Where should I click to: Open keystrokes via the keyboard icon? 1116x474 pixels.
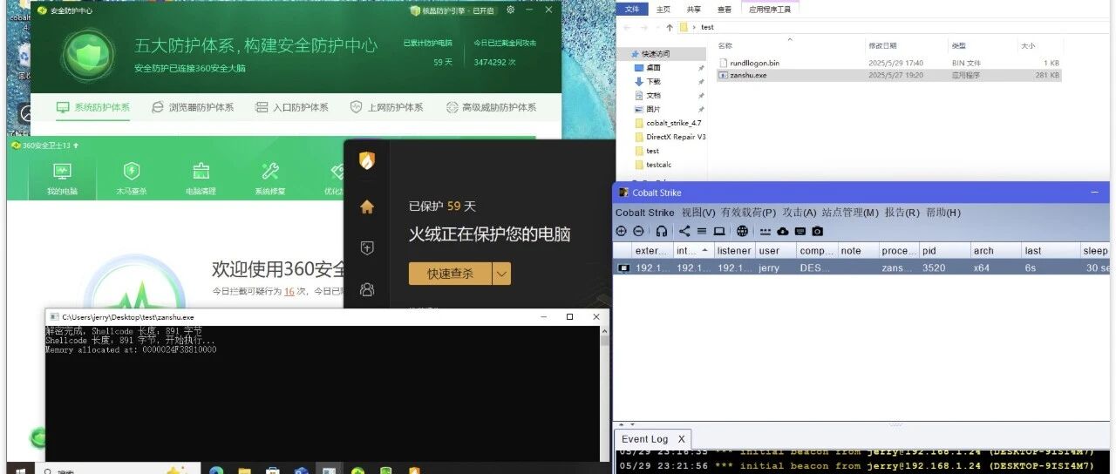800,231
